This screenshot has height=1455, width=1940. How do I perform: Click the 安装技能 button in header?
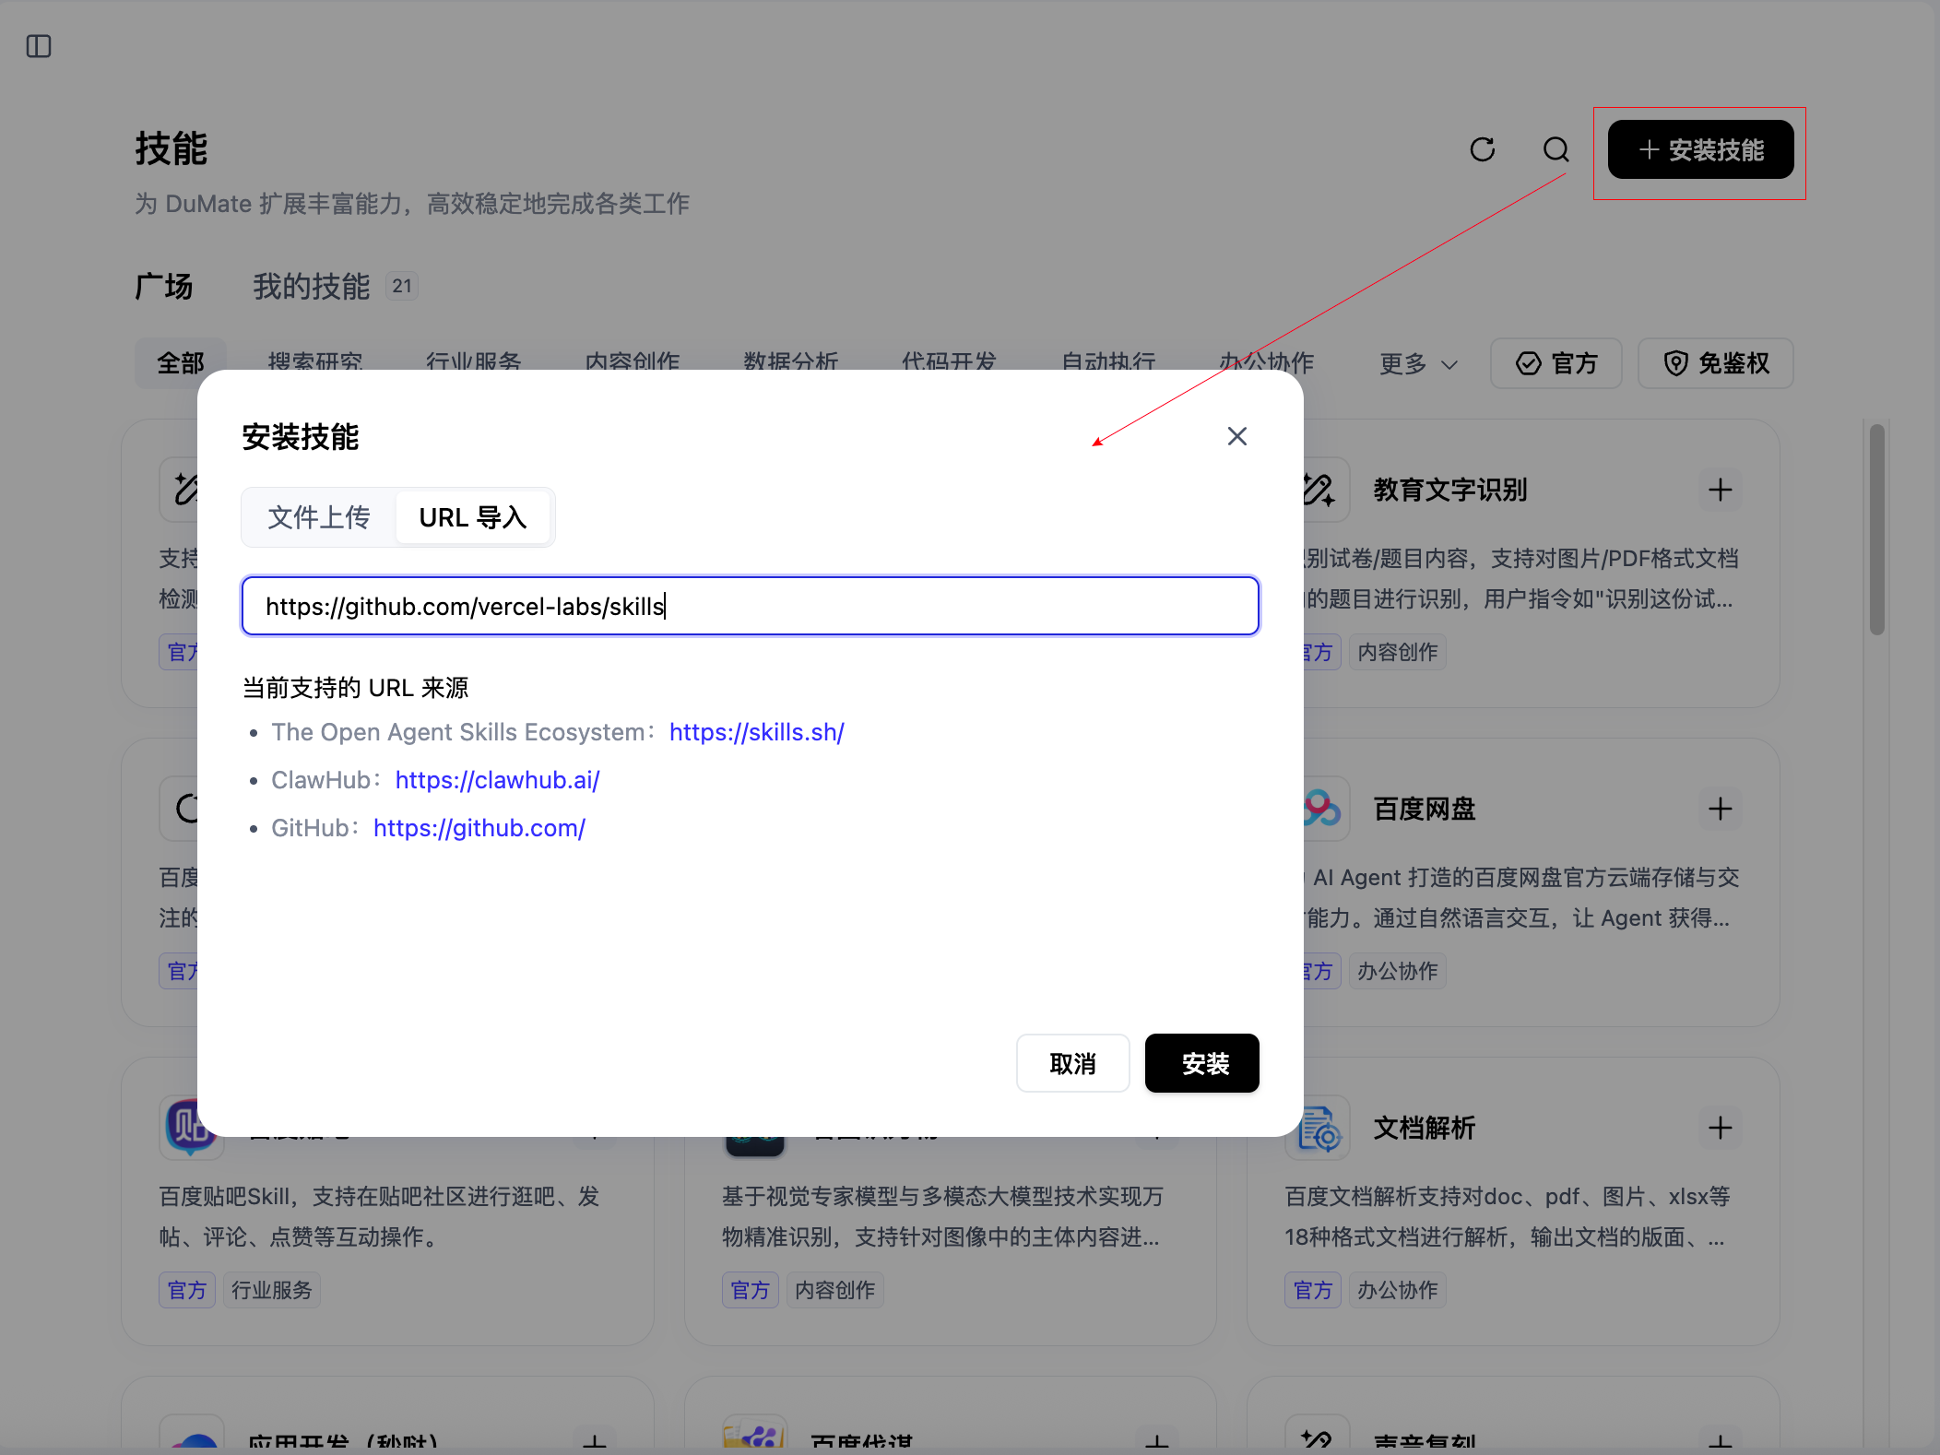(1700, 149)
